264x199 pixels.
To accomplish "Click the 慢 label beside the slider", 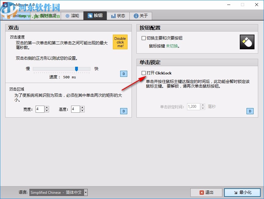I will tap(28, 69).
